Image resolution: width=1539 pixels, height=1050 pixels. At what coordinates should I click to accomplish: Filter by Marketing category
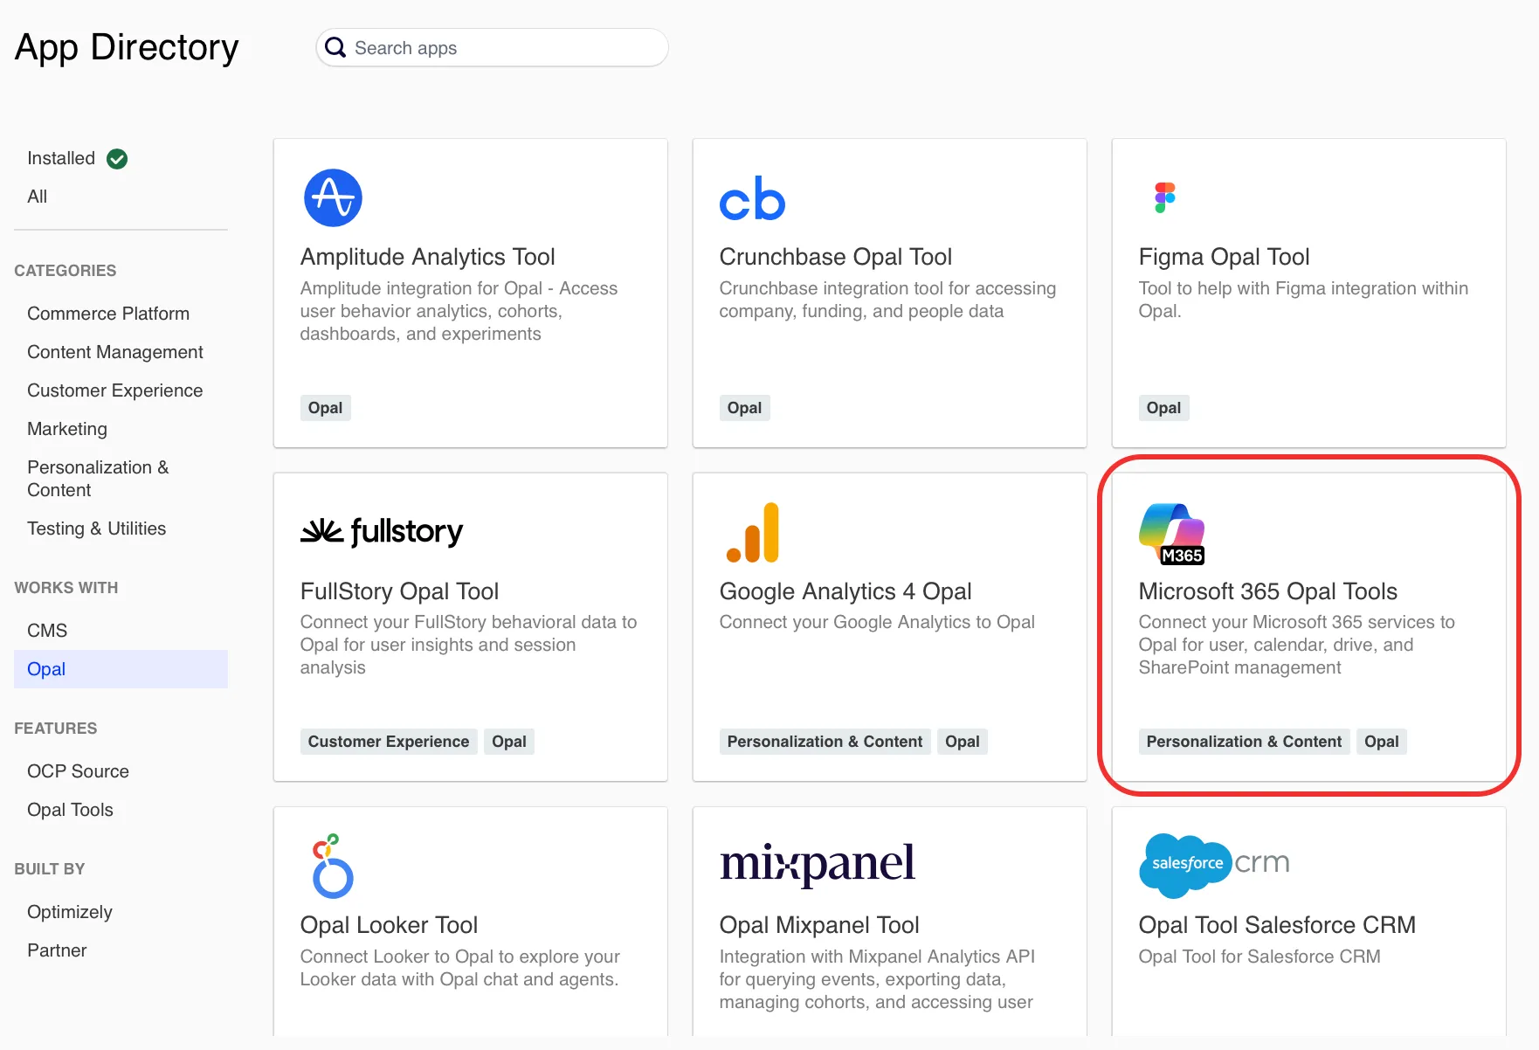[x=67, y=429]
